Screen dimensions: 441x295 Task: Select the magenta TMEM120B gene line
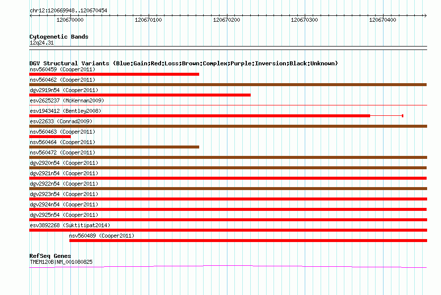click(x=228, y=266)
